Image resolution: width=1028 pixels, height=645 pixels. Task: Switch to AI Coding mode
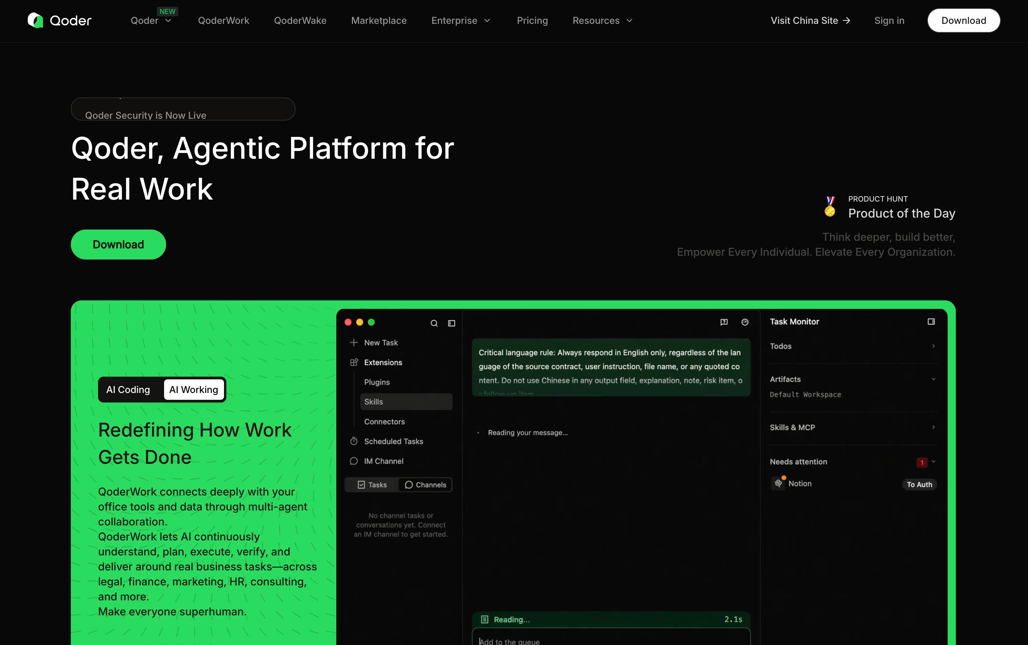(128, 390)
